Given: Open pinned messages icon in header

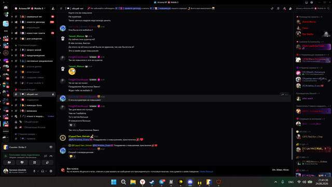Looking at the screenshot, I should [284, 8].
